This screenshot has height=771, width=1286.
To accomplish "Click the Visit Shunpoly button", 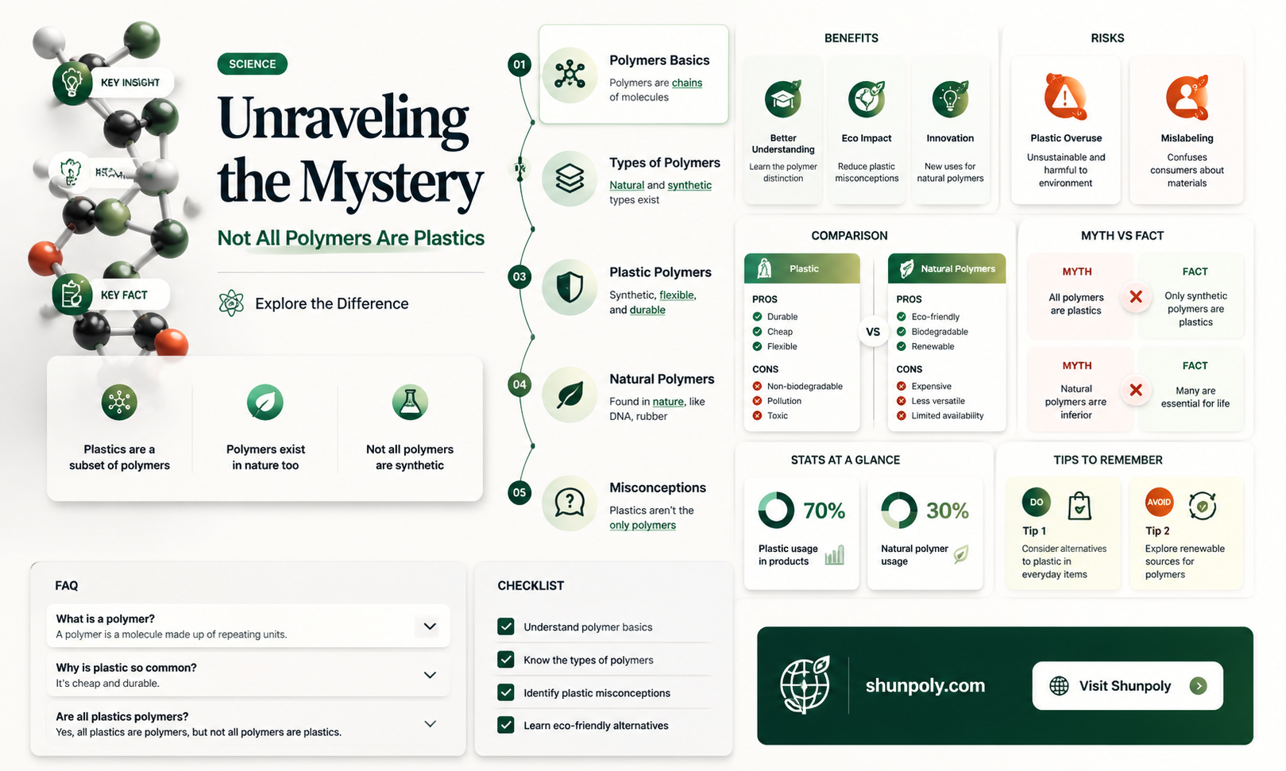I will pos(1127,685).
